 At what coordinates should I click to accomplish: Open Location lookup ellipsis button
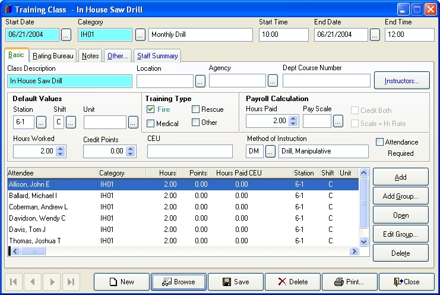click(200, 81)
